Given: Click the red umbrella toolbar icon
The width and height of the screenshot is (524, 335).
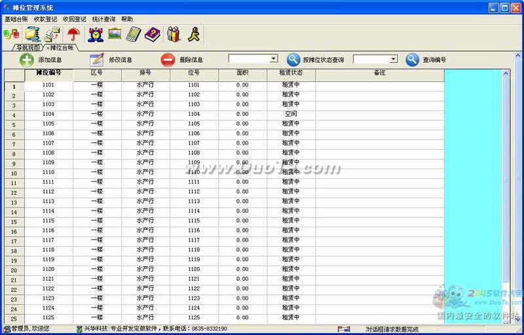Looking at the screenshot, I should tap(73, 34).
